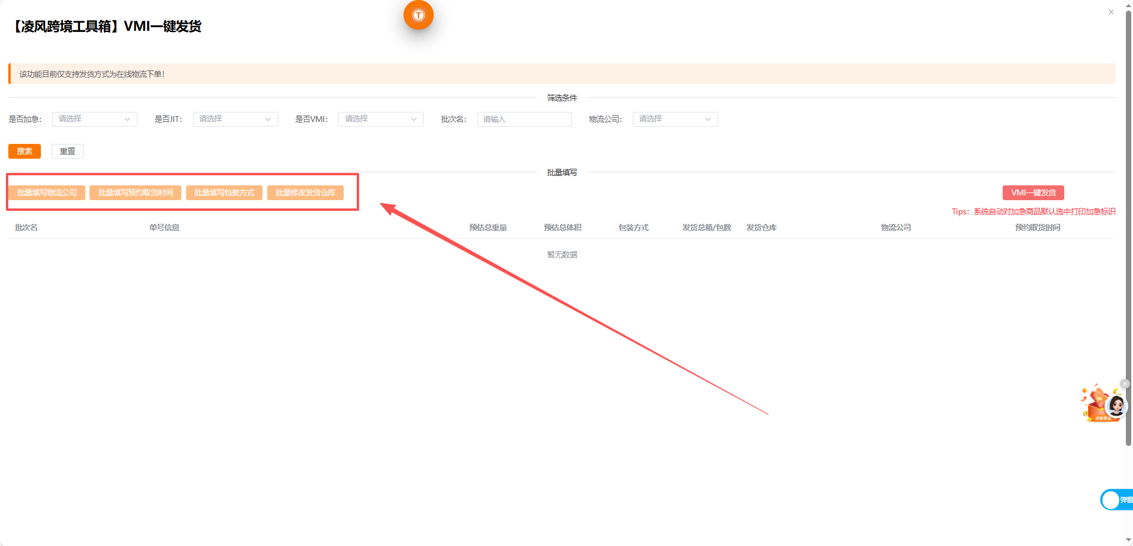This screenshot has width=1133, height=546.
Task: Click the 单号信息 column header
Action: [164, 227]
